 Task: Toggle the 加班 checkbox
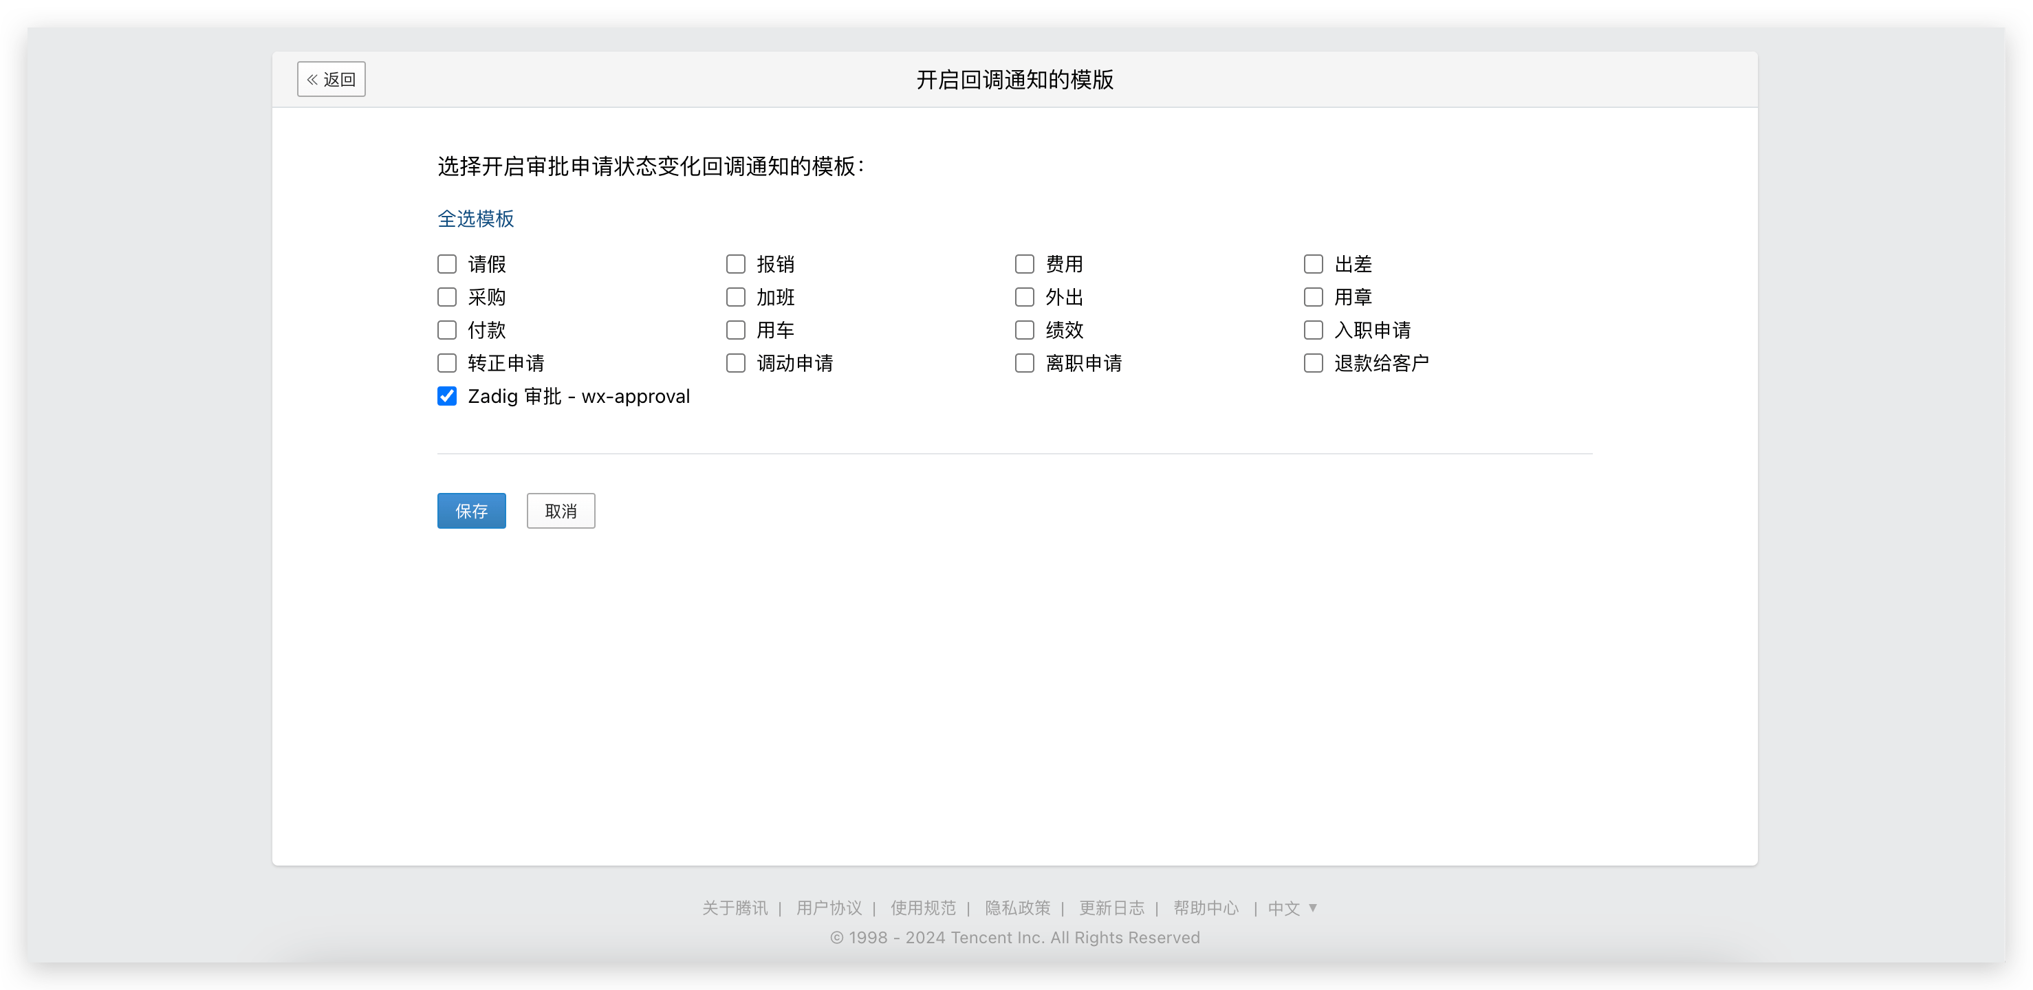click(735, 296)
